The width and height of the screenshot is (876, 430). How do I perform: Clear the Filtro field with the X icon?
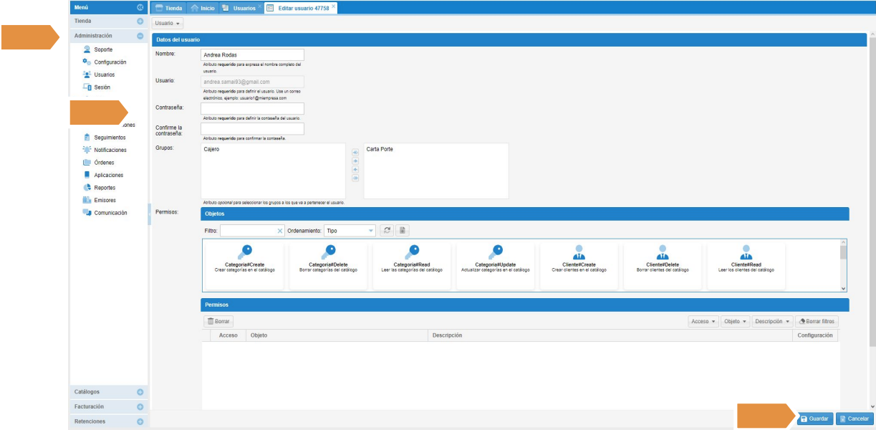[x=280, y=231]
